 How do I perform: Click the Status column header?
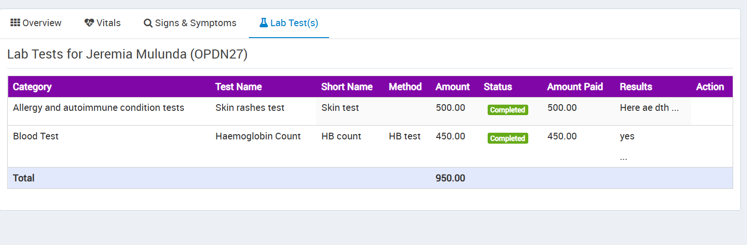click(x=498, y=87)
